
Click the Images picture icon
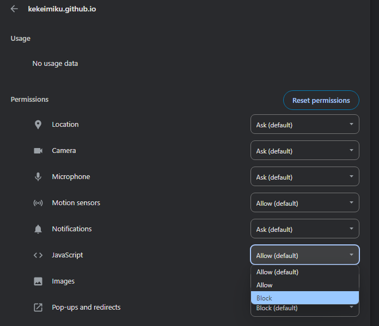(x=38, y=281)
